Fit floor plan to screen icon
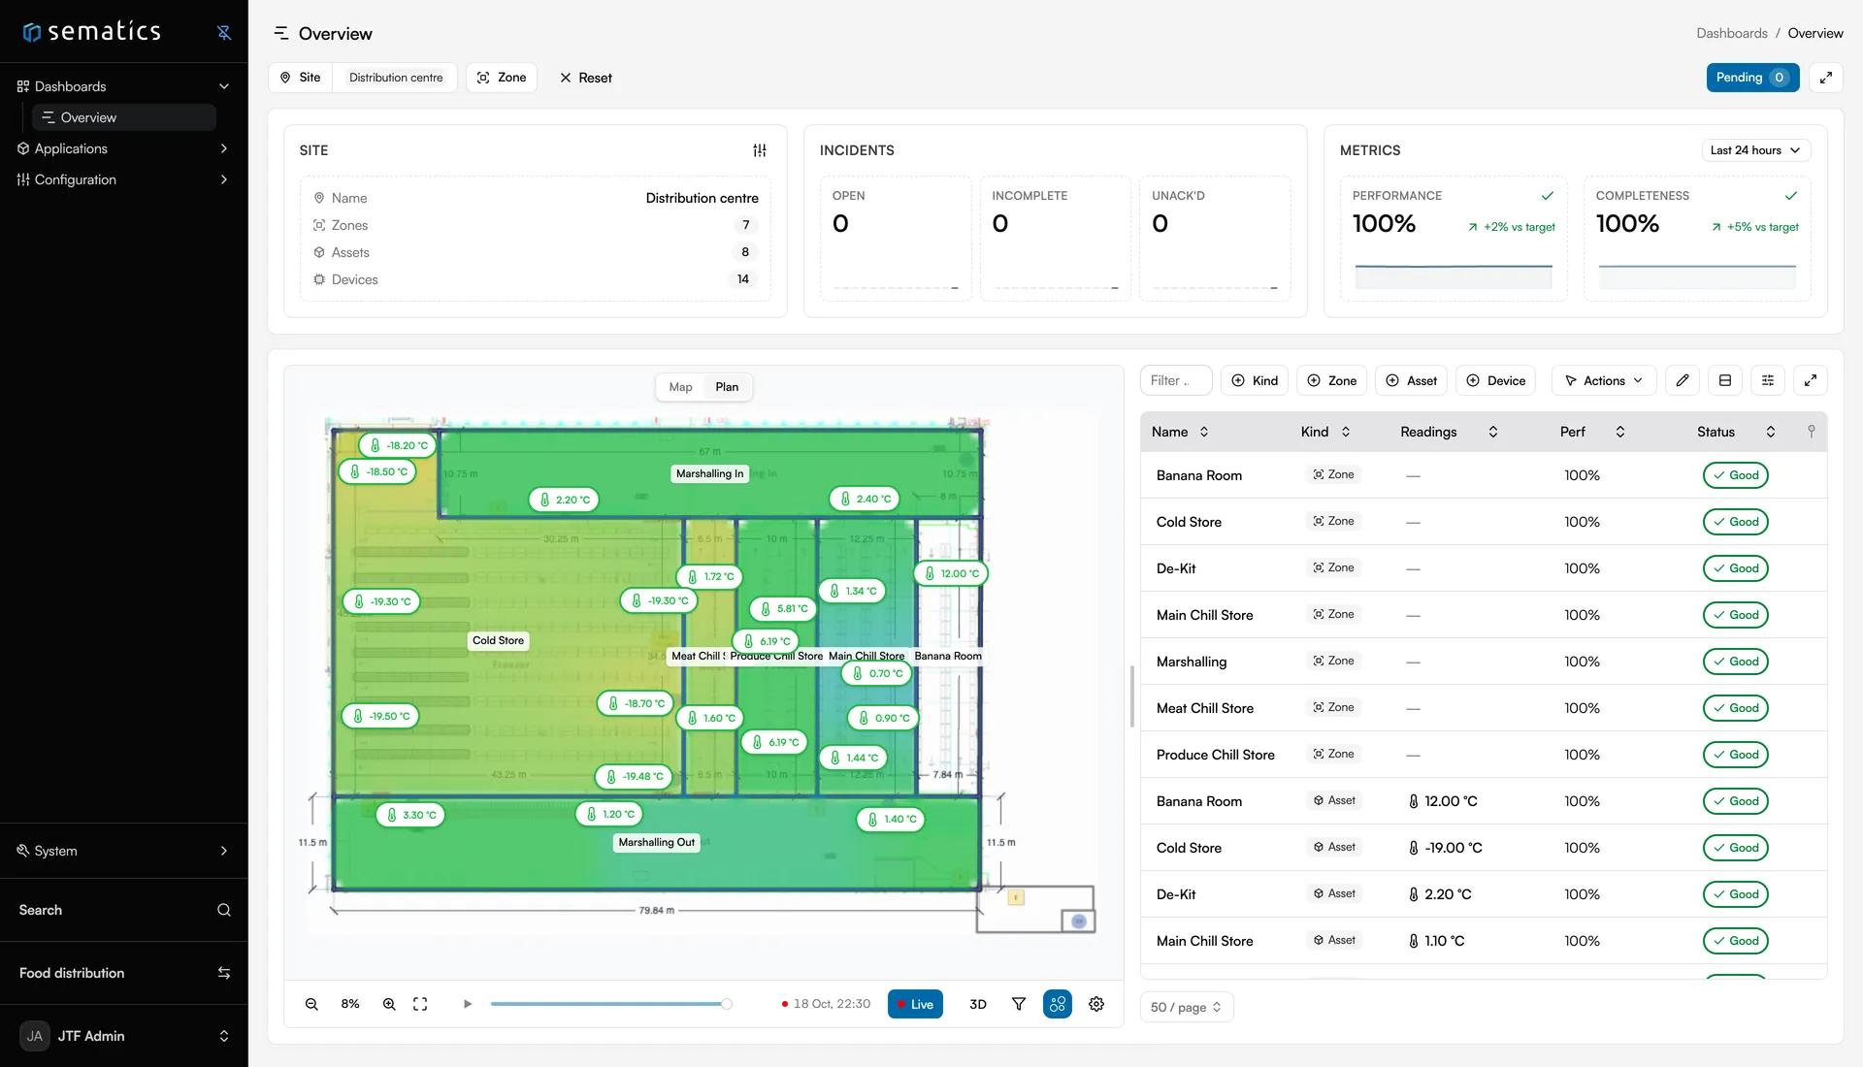1863x1067 pixels. (x=420, y=1004)
